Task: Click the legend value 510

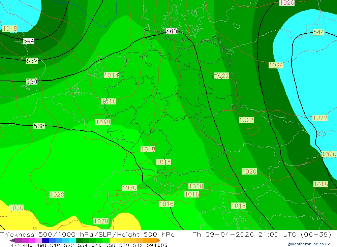Action: tap(55, 245)
